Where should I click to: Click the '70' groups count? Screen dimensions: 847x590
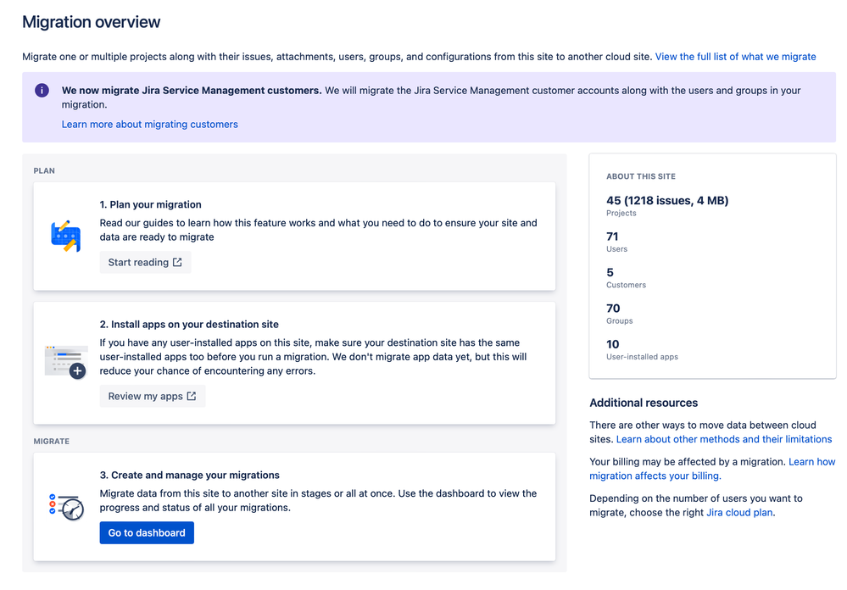point(613,308)
